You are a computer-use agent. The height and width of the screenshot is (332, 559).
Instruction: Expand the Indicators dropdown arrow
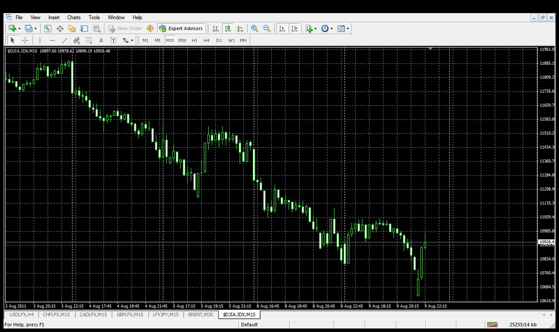coord(316,29)
